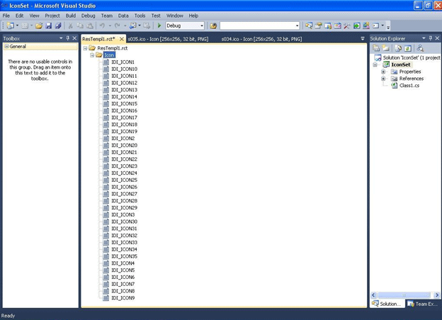The image size is (442, 320).
Task: Select the IDI_ICON2 resource
Action: coord(123,138)
